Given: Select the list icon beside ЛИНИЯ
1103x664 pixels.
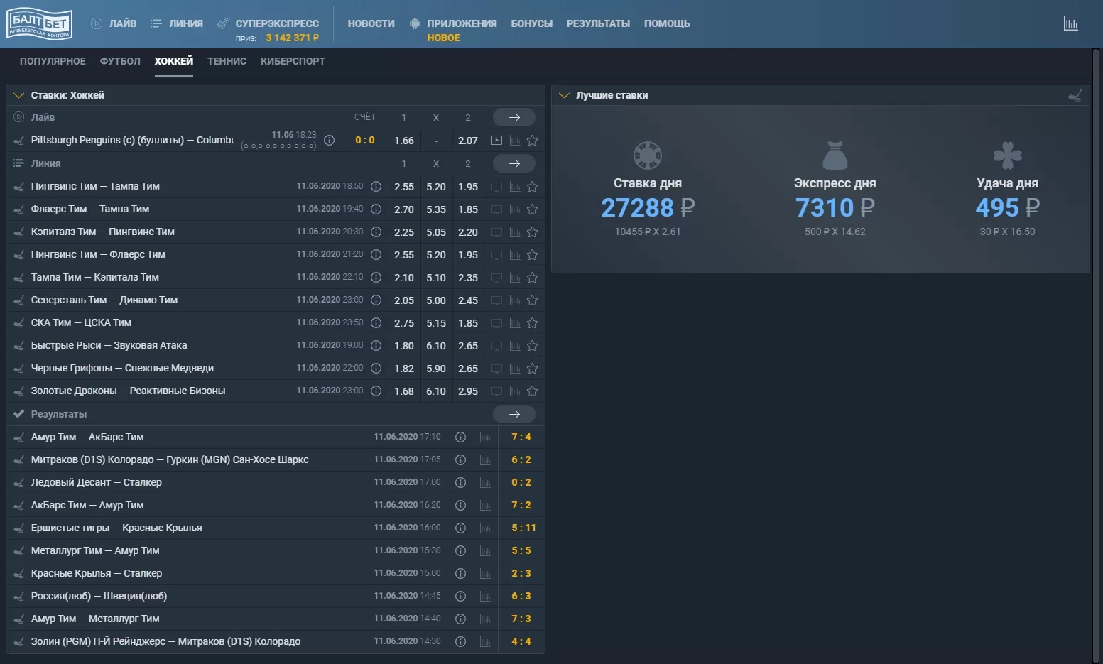Looking at the screenshot, I should [155, 22].
